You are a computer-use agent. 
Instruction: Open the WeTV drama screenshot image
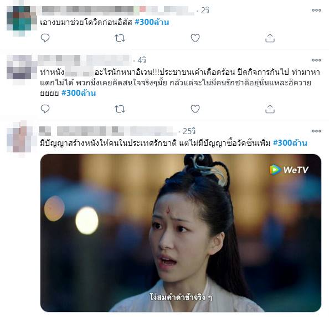(x=181, y=233)
